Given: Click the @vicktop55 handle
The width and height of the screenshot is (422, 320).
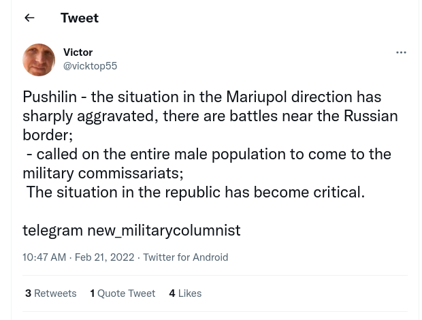Looking at the screenshot, I should (x=90, y=66).
